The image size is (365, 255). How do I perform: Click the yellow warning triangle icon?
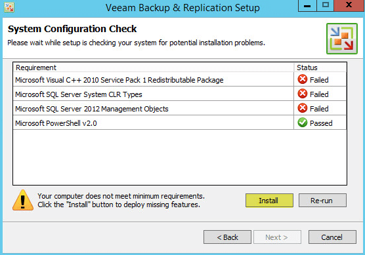23,200
